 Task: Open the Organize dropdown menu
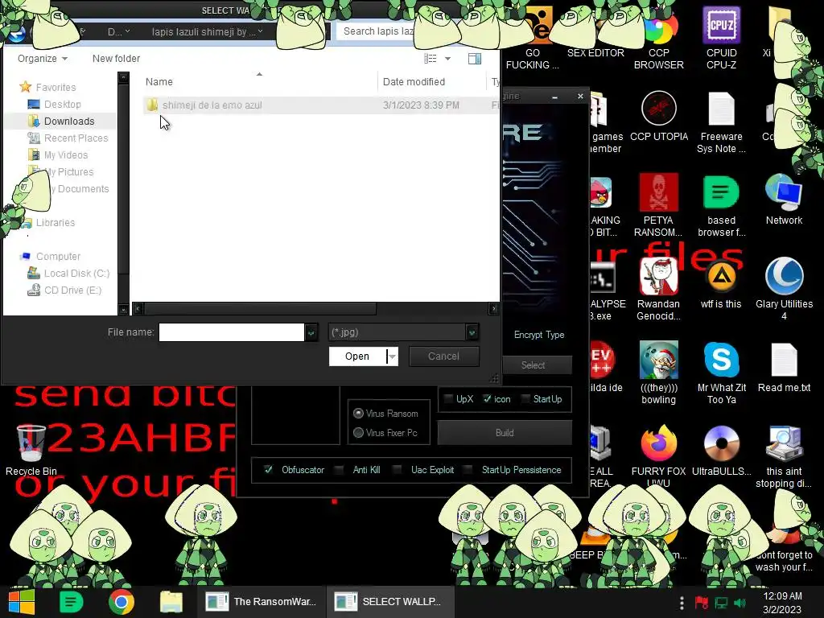(43, 58)
